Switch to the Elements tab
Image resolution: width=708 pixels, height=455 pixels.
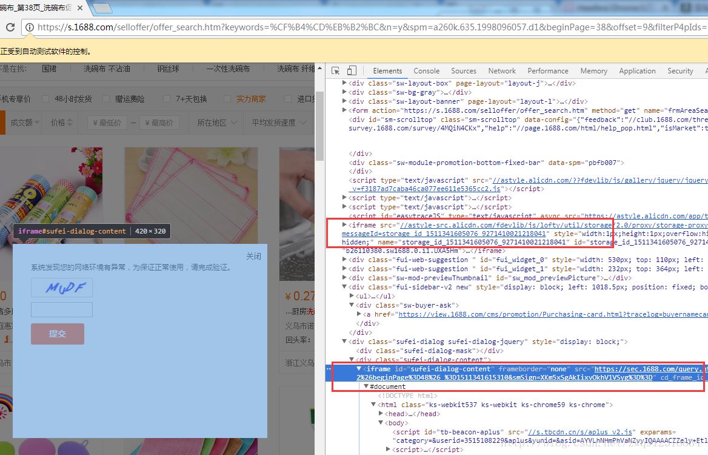(387, 71)
